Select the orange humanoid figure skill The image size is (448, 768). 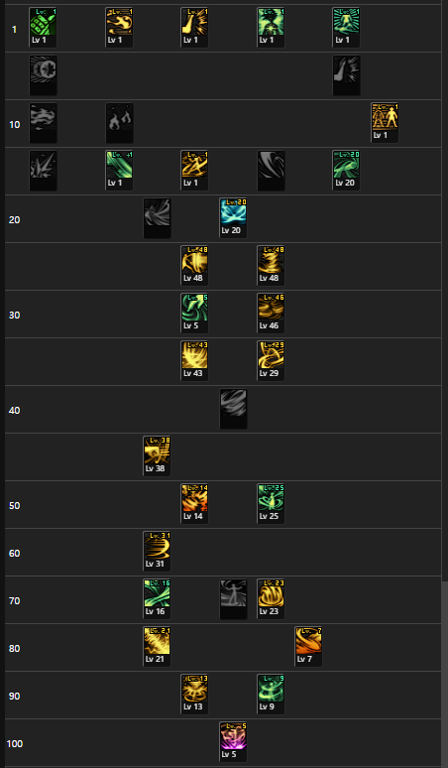point(385,122)
